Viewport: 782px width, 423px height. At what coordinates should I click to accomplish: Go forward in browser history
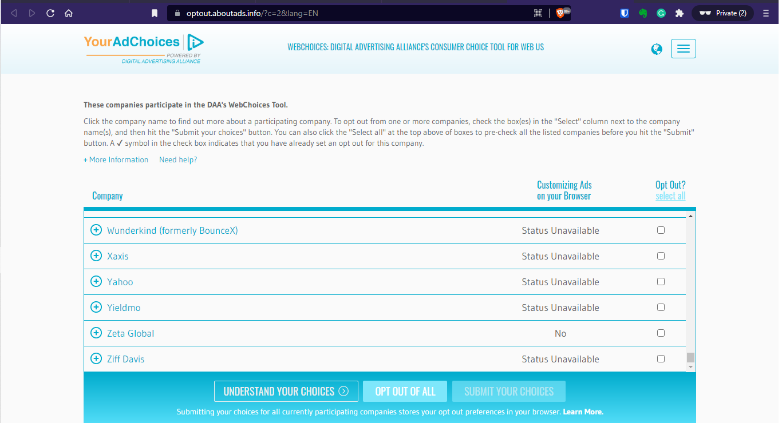pyautogui.click(x=32, y=13)
